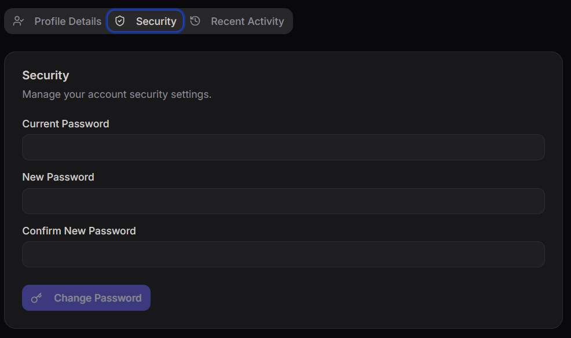Open Profile Details via its user avatar icon
This screenshot has width=571, height=338.
tap(18, 21)
